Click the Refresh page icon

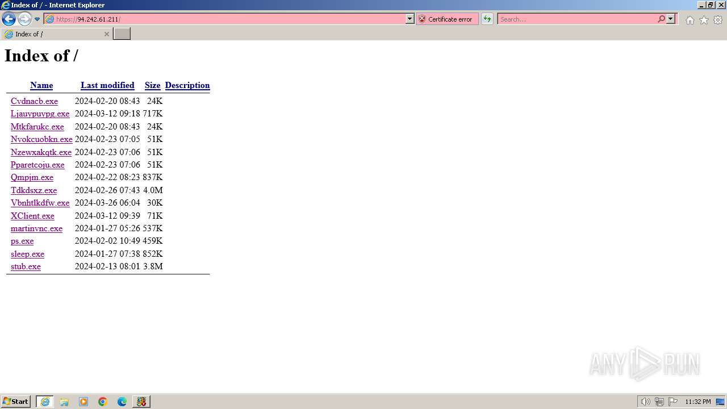(x=487, y=19)
